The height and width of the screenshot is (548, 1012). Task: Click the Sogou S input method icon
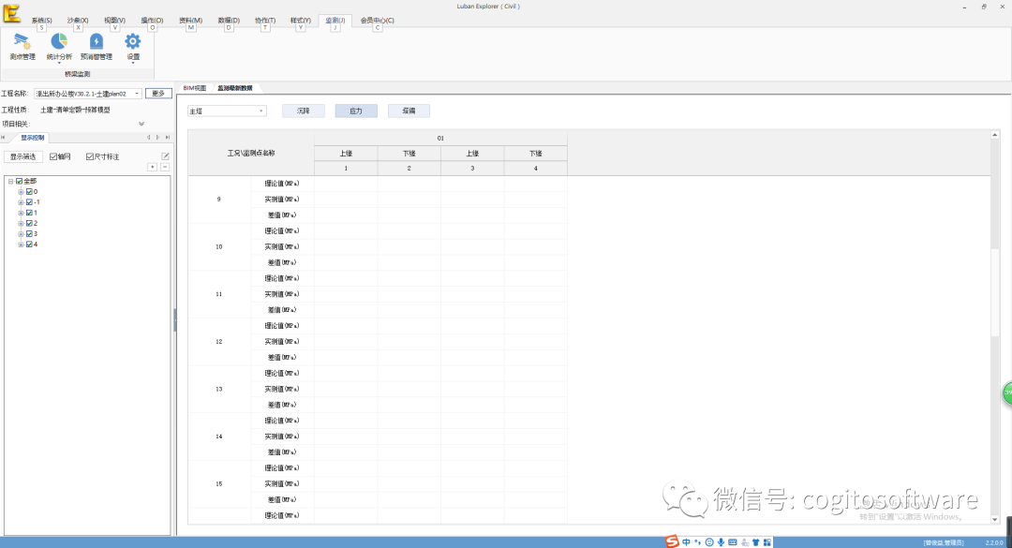672,541
